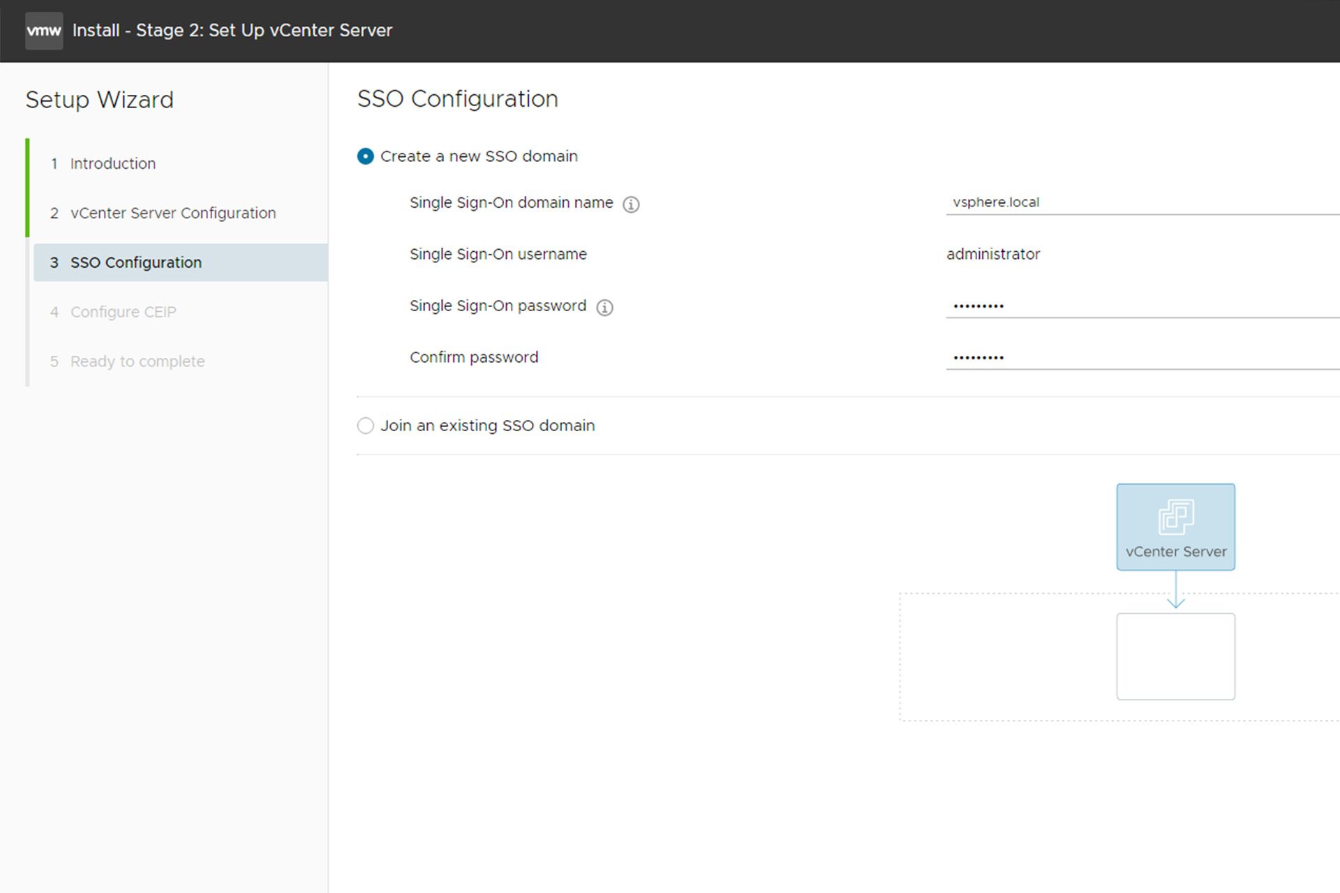The image size is (1340, 893).
Task: Click the Install - Stage 2 title text
Action: pos(232,31)
